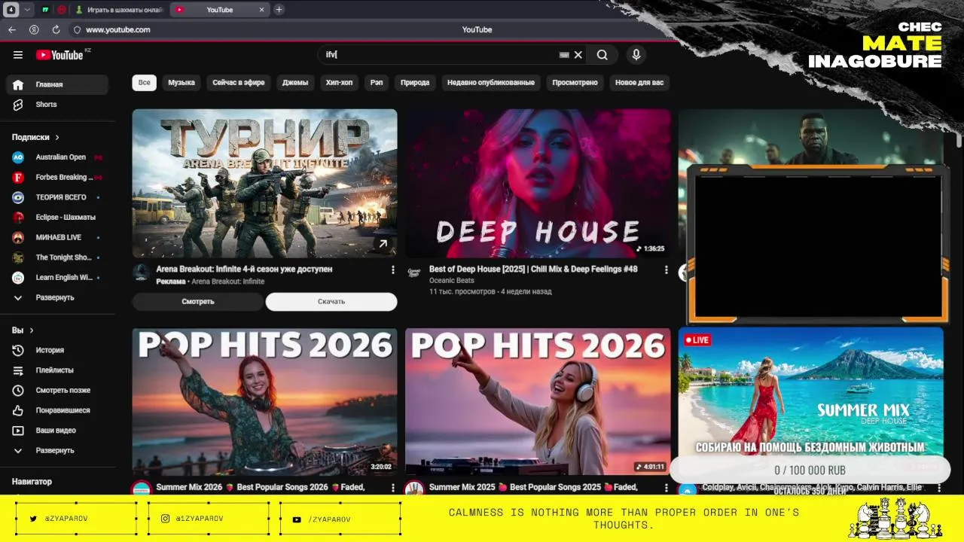964x542 pixels.
Task: Open the browser tab list dropdown arrow
Action: 28,10
